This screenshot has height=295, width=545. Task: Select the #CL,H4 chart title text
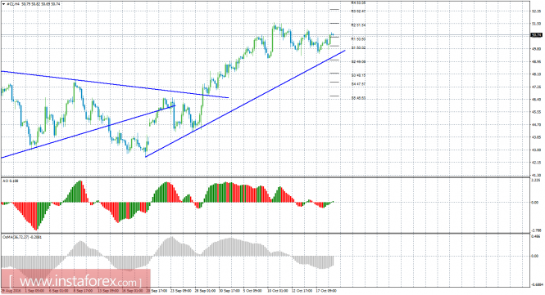pyautogui.click(x=12, y=4)
